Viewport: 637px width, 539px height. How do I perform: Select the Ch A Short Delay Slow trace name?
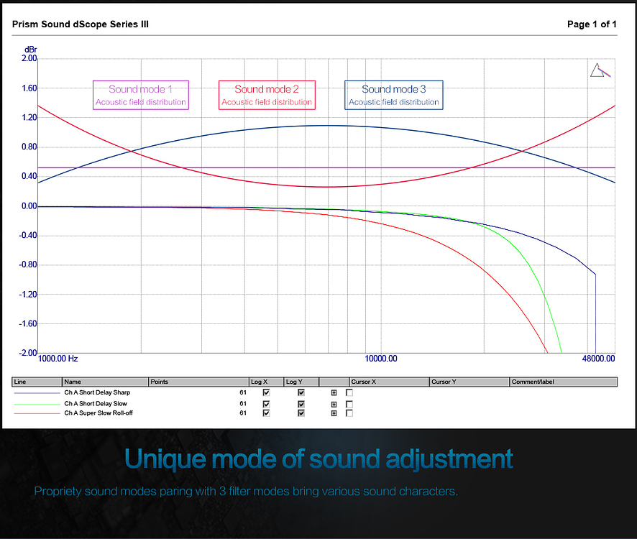[96, 403]
